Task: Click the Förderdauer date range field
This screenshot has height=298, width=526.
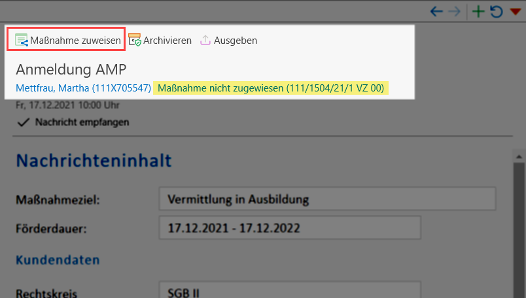Action: point(290,228)
